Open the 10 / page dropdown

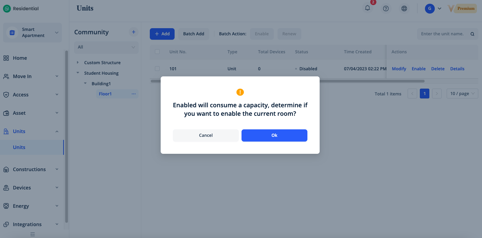point(462,94)
